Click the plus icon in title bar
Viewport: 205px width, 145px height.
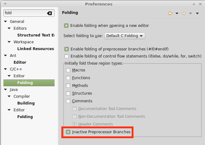pyautogui.click(x=194, y=4)
